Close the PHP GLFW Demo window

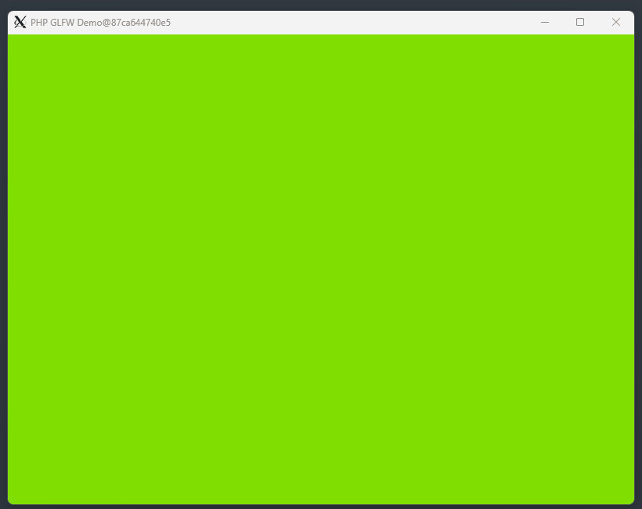[x=616, y=23]
